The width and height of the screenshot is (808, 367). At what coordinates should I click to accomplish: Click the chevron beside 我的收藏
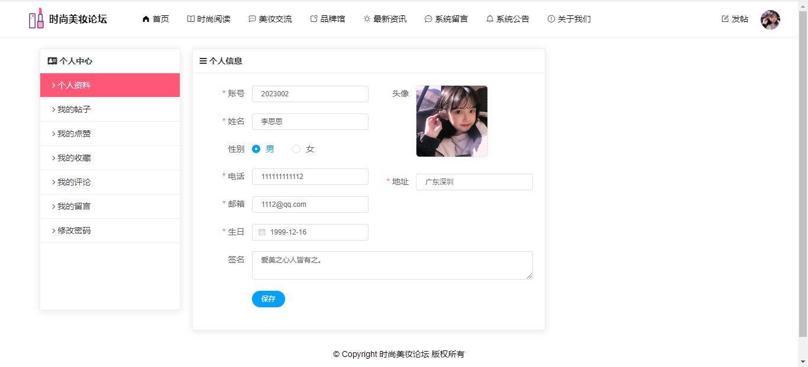[x=53, y=158]
